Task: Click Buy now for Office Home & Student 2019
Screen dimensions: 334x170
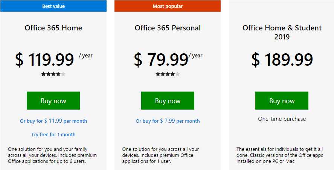Action: (x=282, y=101)
